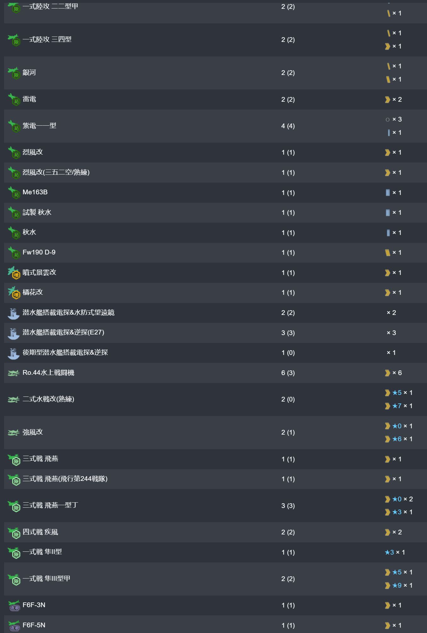Click the Fw190 D-9 equipment name
This screenshot has height=633, width=427.
(x=39, y=253)
